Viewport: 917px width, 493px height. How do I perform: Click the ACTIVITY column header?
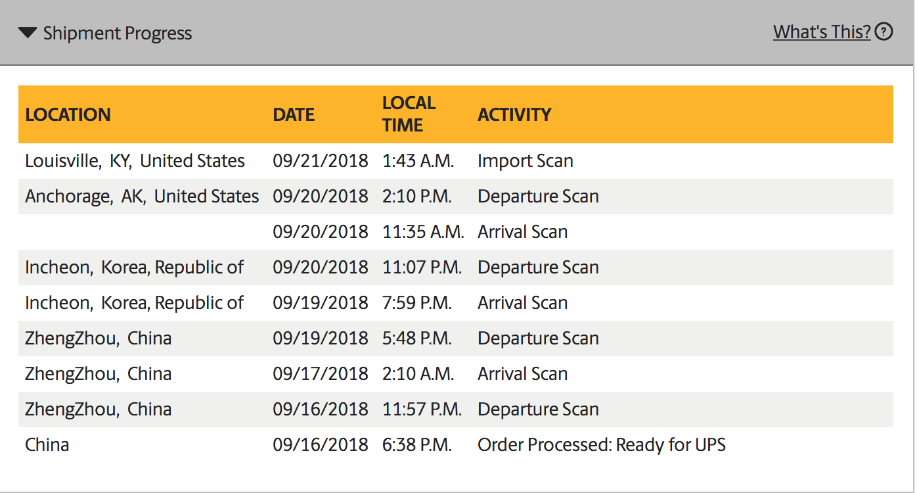514,114
